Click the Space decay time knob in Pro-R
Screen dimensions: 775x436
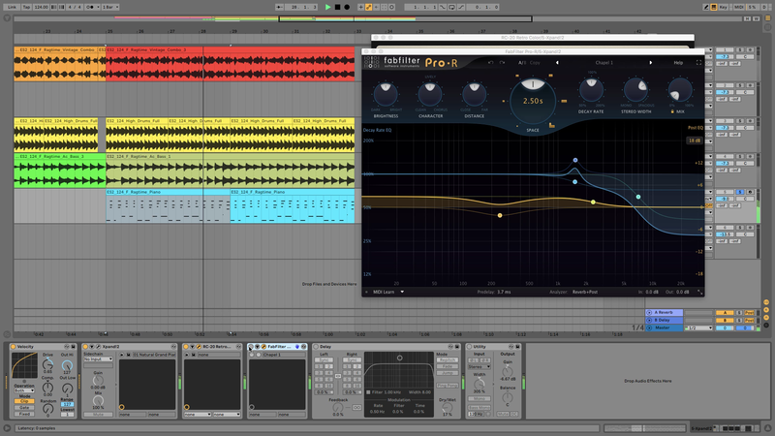(532, 101)
